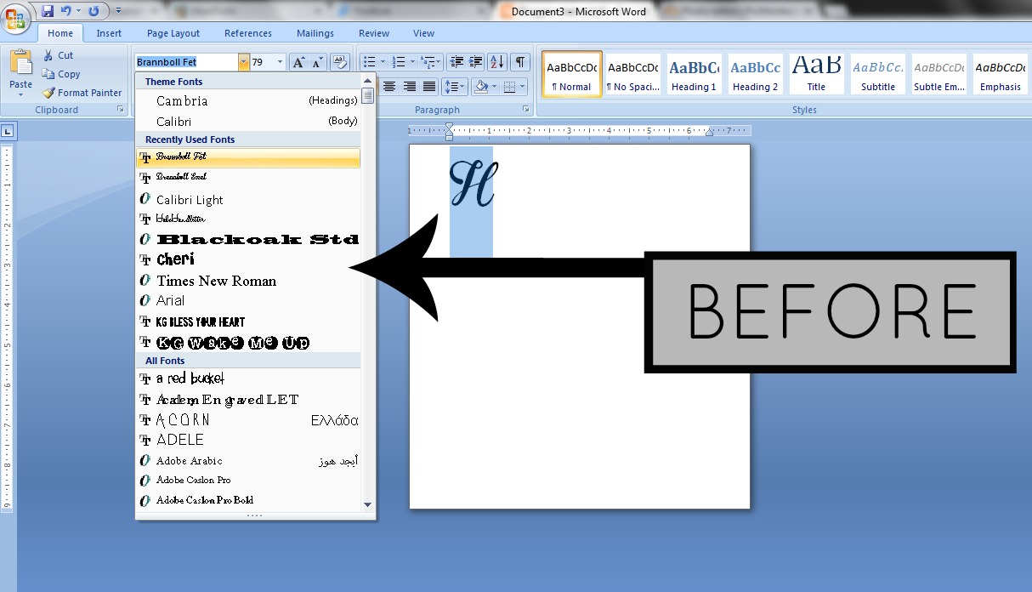The height and width of the screenshot is (592, 1032).
Task: Align text to the right
Action: click(410, 87)
